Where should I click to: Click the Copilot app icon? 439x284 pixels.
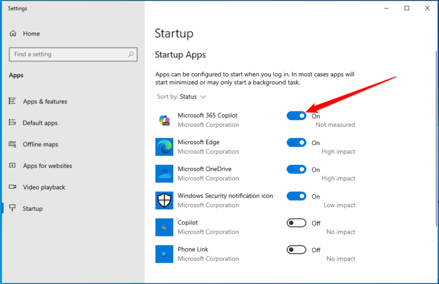click(165, 227)
